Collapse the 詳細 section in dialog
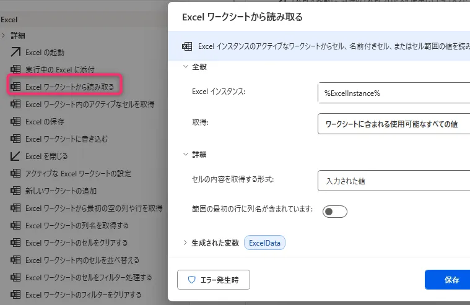 [185, 154]
